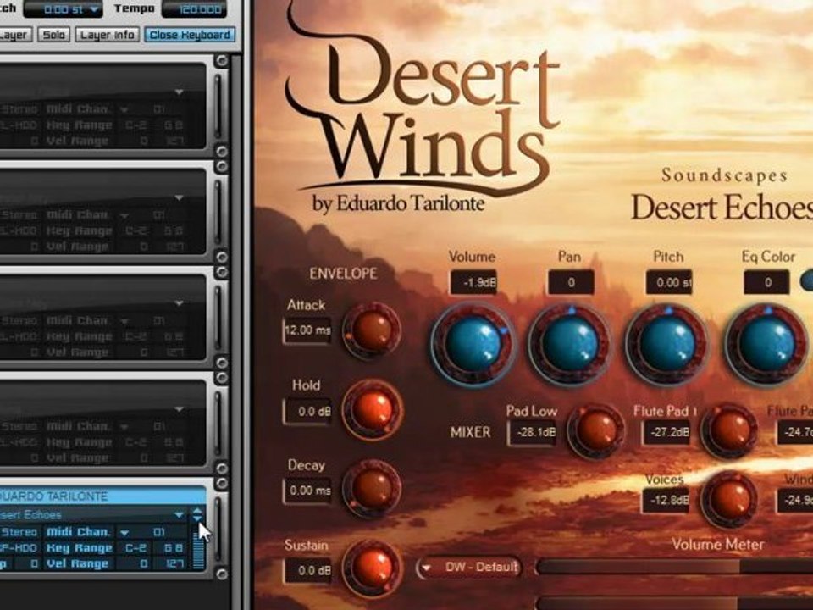Image resolution: width=813 pixels, height=610 pixels.
Task: Click Vel Range low value 0 in active layer
Action: coord(143,564)
